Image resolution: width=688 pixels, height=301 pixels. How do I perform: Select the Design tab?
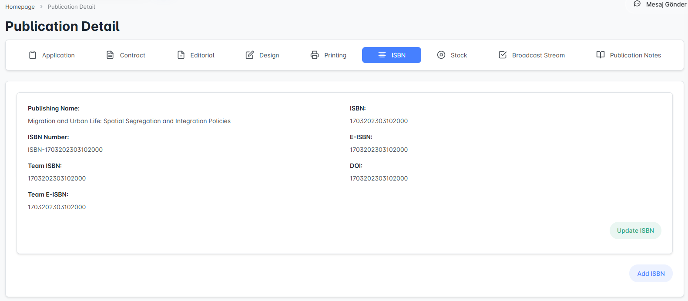coord(269,55)
